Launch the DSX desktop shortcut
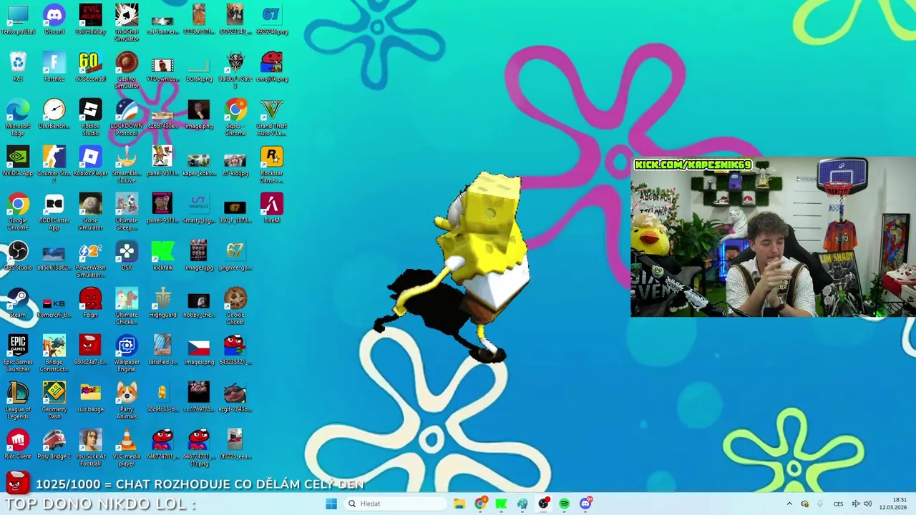916x515 pixels. [127, 255]
